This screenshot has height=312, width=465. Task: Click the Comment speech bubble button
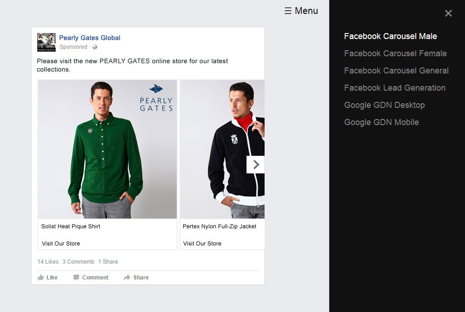[91, 278]
